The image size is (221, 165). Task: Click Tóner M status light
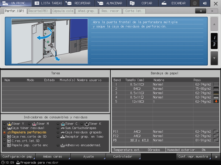[29, 124]
